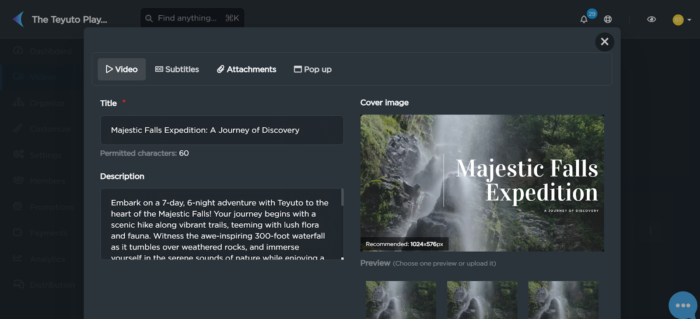Click the Description scrollbar
This screenshot has height=319, width=700.
click(342, 197)
